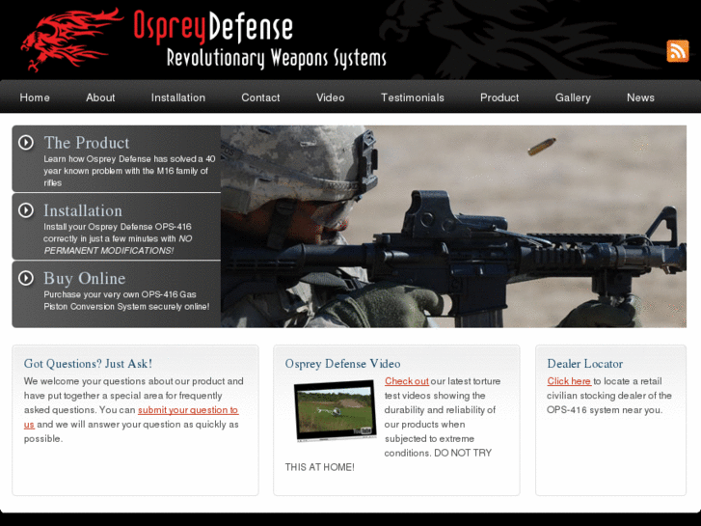Screen dimensions: 701x526
Task: Open the Buy Online slider heading
Action: coord(85,279)
